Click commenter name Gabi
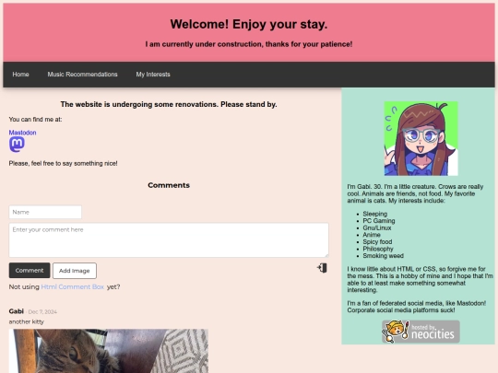The width and height of the screenshot is (498, 373). 17,311
